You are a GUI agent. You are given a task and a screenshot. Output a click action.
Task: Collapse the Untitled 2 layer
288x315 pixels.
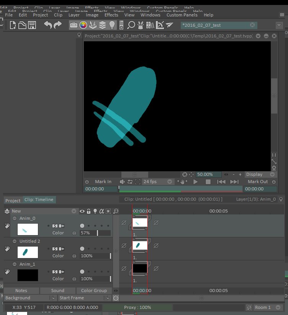(x=15, y=241)
